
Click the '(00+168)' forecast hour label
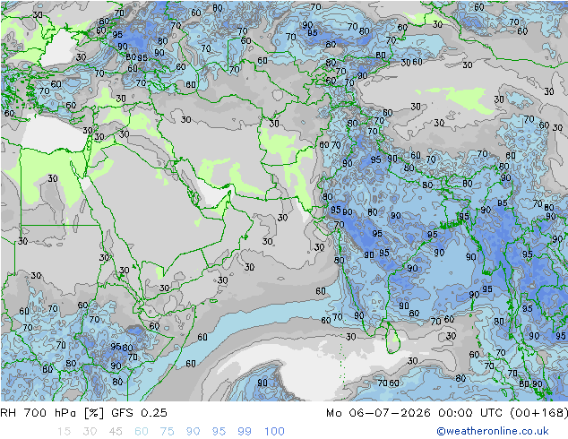tap(538, 413)
